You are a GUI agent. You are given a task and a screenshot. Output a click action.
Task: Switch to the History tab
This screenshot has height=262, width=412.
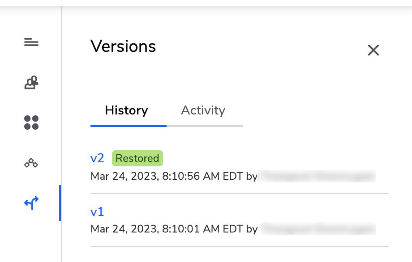[126, 110]
